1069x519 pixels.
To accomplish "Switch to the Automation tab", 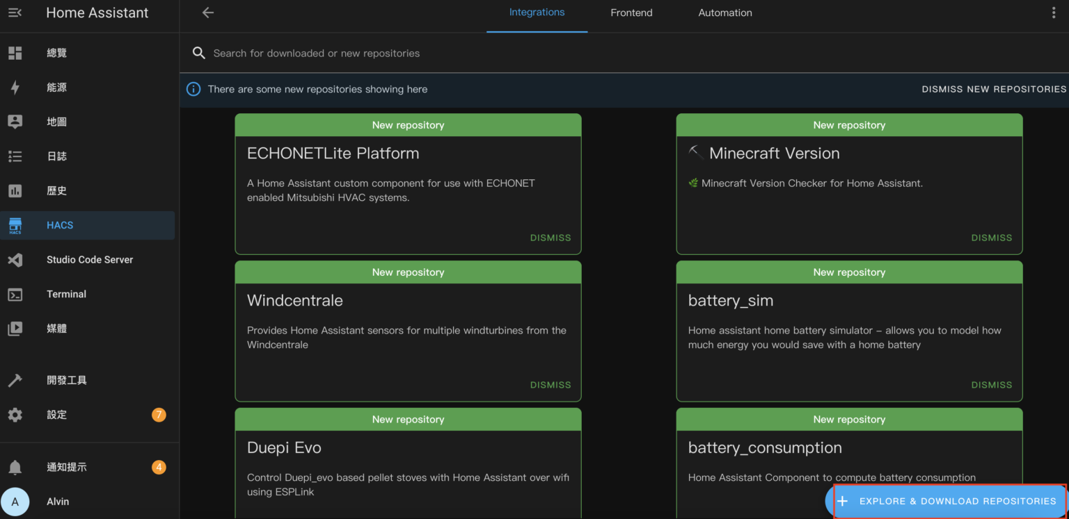I will click(724, 13).
